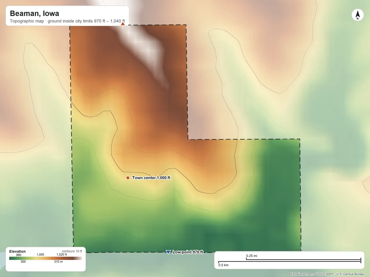Click the '1,020 ft' legend tick label

(62, 255)
